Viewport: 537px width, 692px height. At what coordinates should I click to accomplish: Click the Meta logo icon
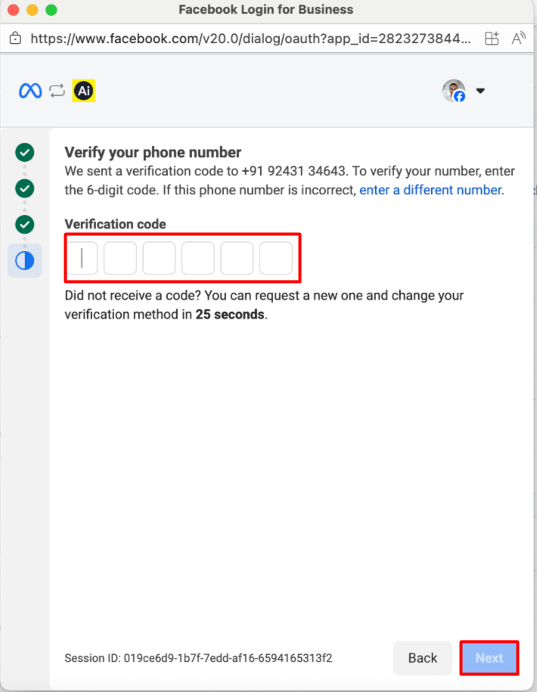pos(30,92)
